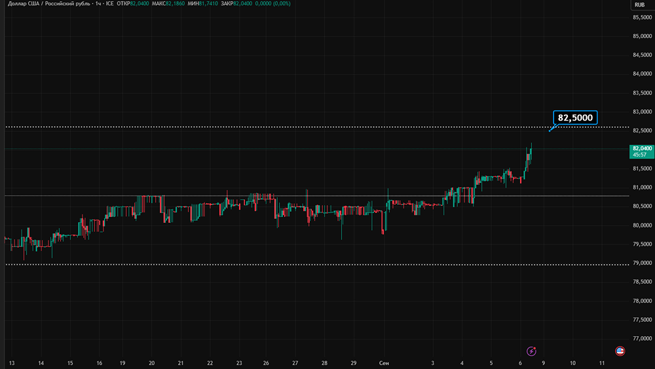Image resolution: width=655 pixels, height=369 pixels.
Task: Click date 29 on the time axis
Action: click(354, 363)
